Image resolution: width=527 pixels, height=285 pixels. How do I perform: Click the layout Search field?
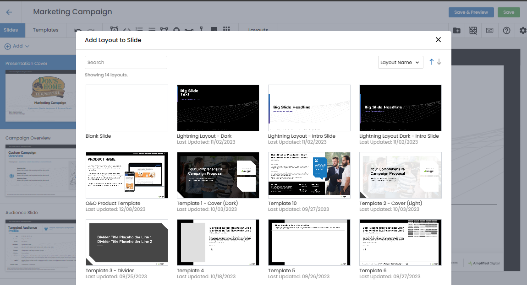[126, 62]
